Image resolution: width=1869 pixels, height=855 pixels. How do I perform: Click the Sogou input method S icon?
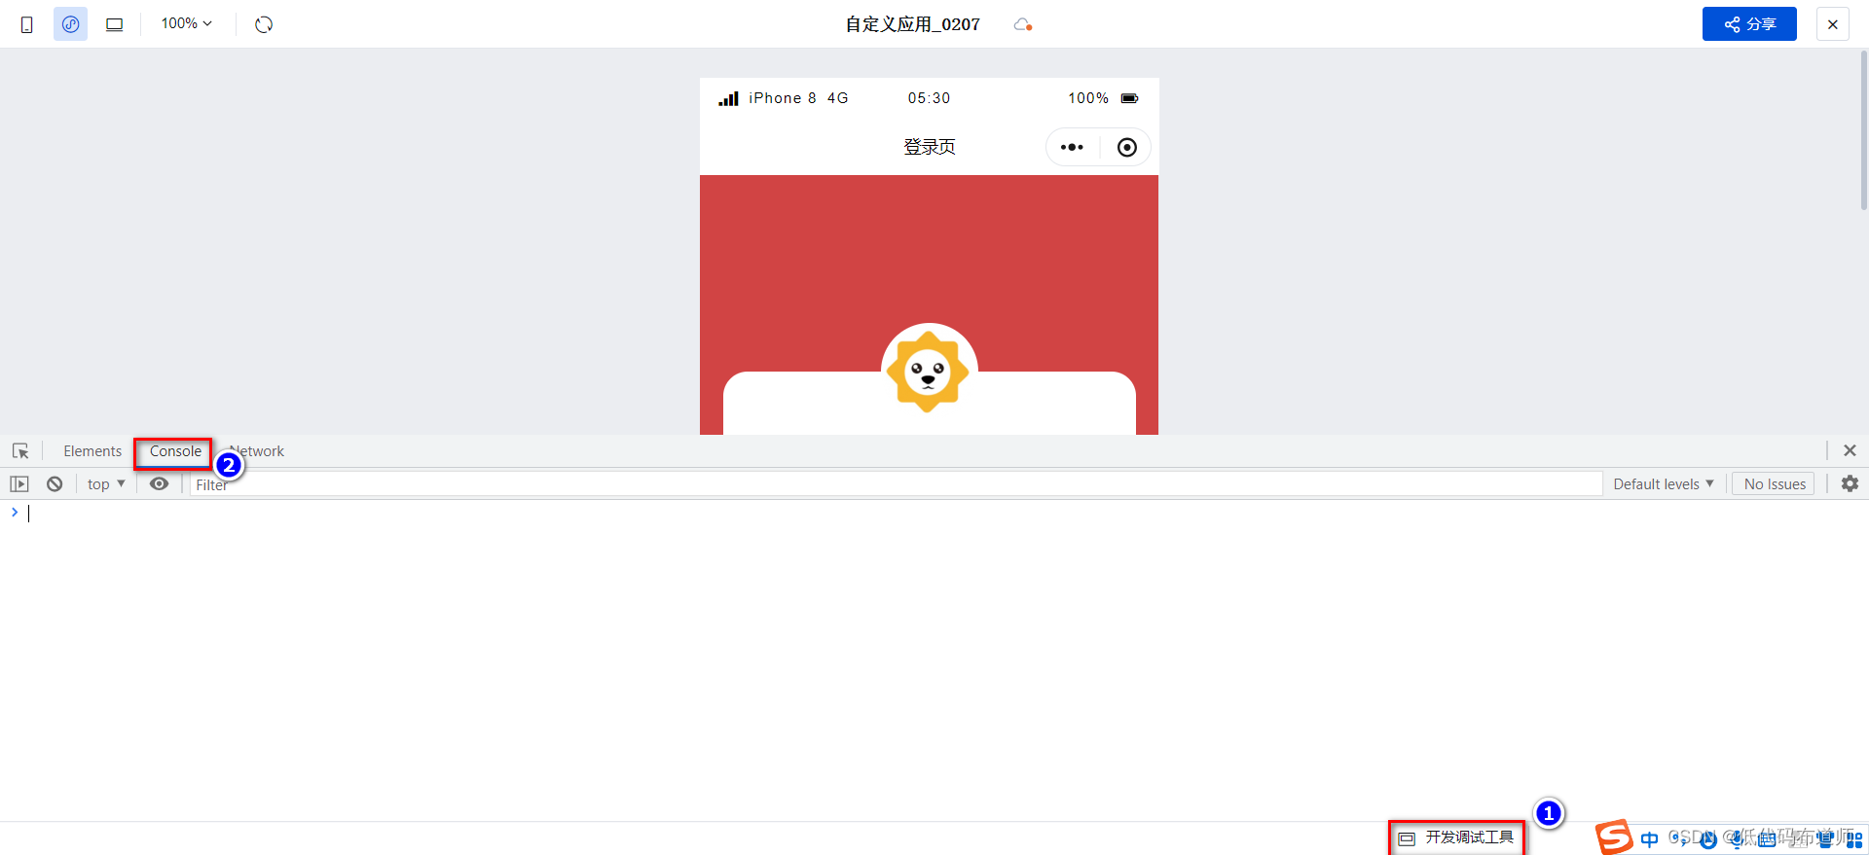1613,837
